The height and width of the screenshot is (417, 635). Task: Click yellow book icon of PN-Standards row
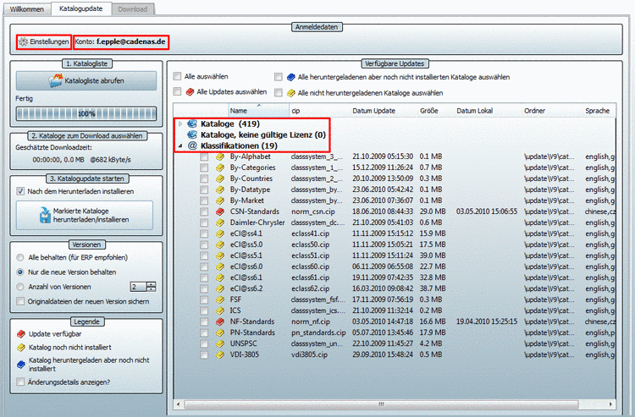click(x=220, y=332)
